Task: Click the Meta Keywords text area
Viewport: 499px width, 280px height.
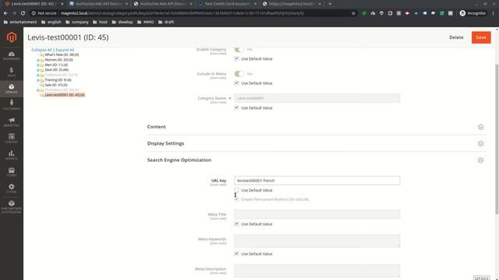Action: (317, 241)
